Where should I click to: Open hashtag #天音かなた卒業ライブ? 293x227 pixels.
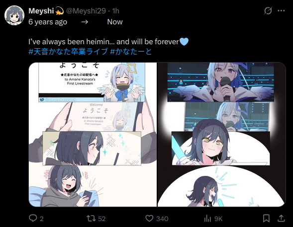(68, 52)
